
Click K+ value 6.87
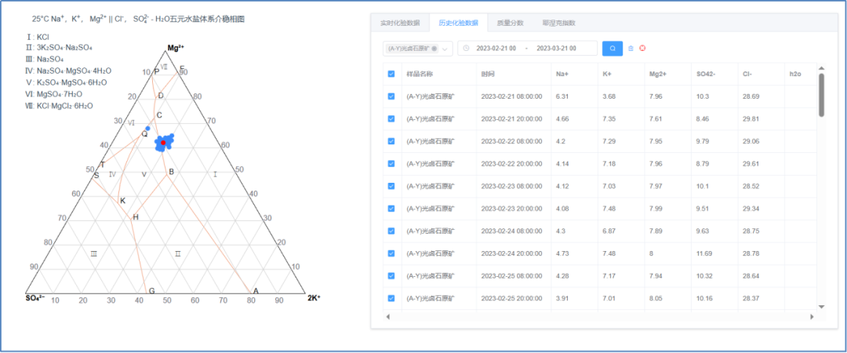[609, 231]
